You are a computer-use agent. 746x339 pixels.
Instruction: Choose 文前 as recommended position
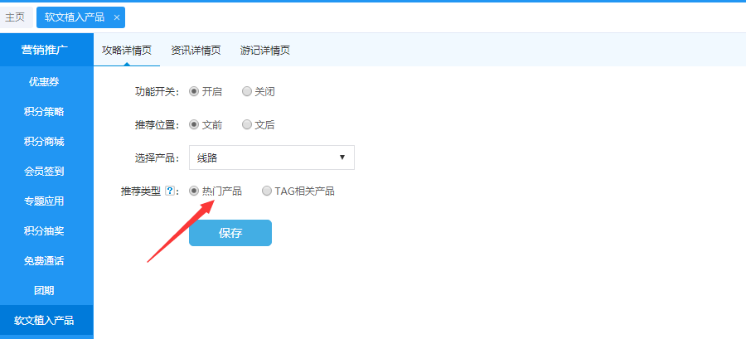pyautogui.click(x=194, y=125)
